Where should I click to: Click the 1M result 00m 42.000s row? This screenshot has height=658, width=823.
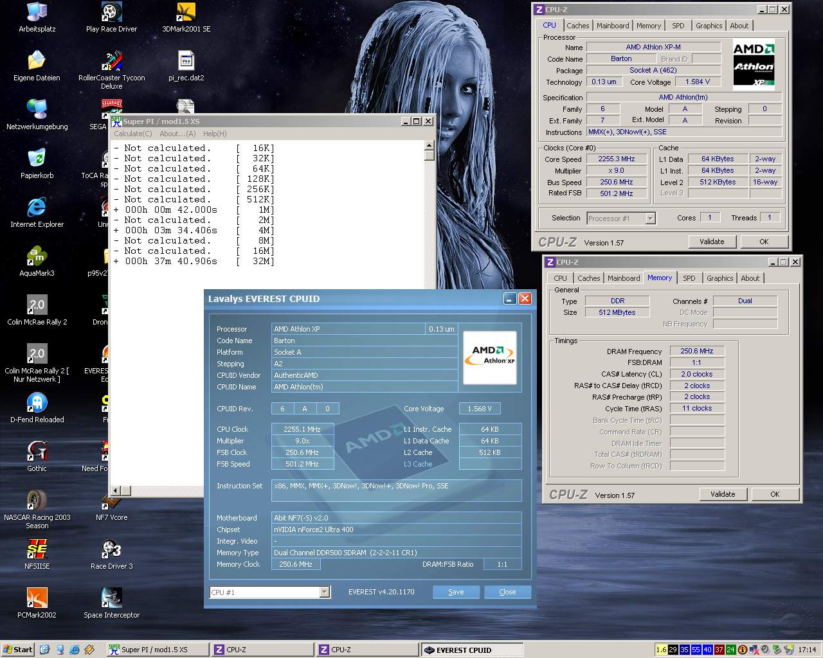coord(194,209)
